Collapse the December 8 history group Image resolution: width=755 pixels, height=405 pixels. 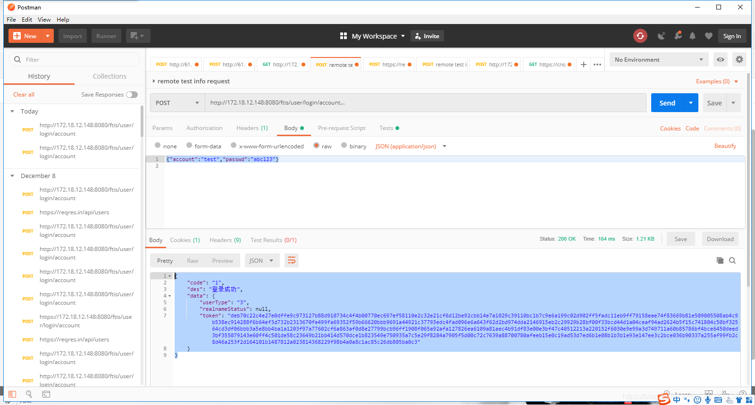pyautogui.click(x=12, y=176)
